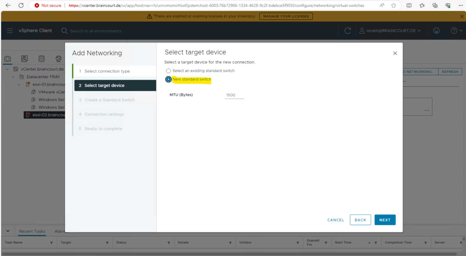
Task: Click the CANCEL link in dialog
Action: 336,220
